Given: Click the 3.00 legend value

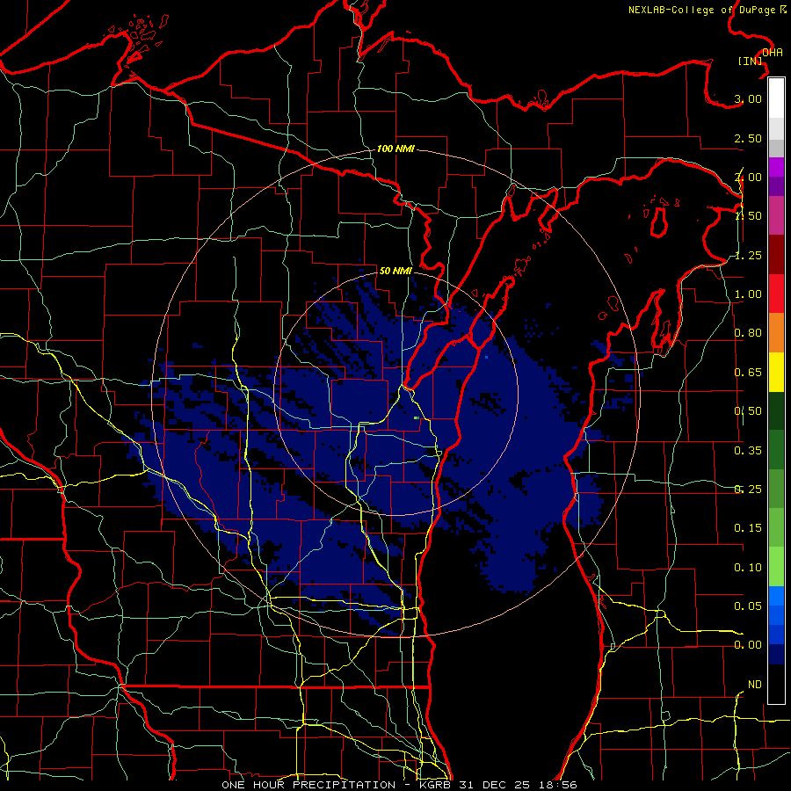Looking at the screenshot, I should (748, 98).
